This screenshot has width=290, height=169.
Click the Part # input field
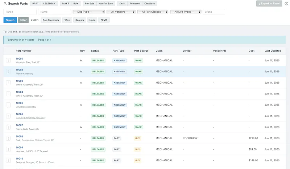pos(20,12)
